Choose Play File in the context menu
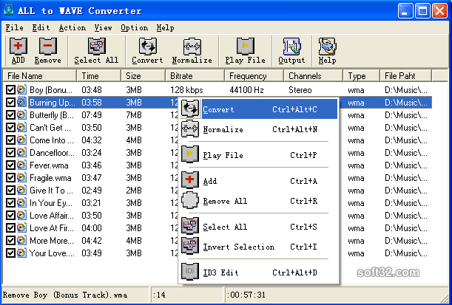The width and height of the screenshot is (452, 305). click(259, 155)
